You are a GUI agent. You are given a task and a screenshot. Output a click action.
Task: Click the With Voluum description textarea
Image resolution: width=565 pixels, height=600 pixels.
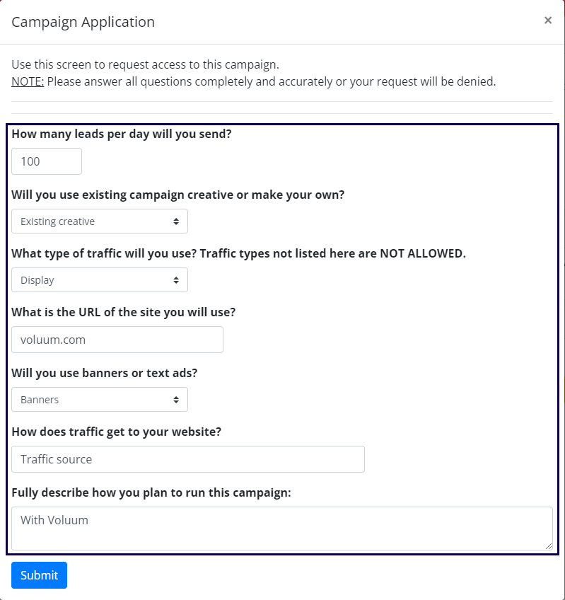(282, 529)
